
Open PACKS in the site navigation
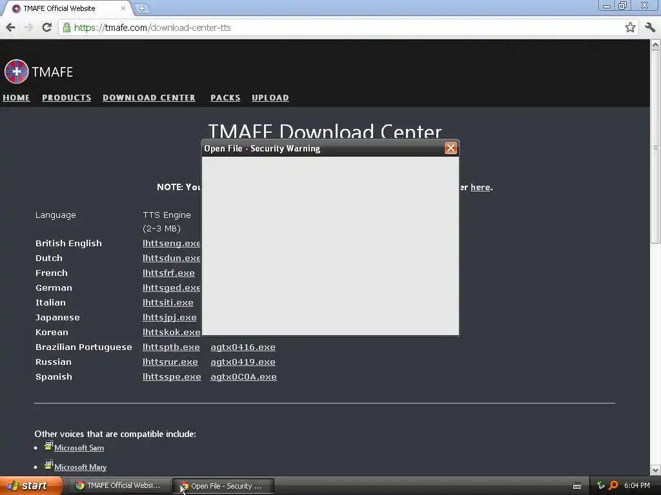[x=225, y=98]
